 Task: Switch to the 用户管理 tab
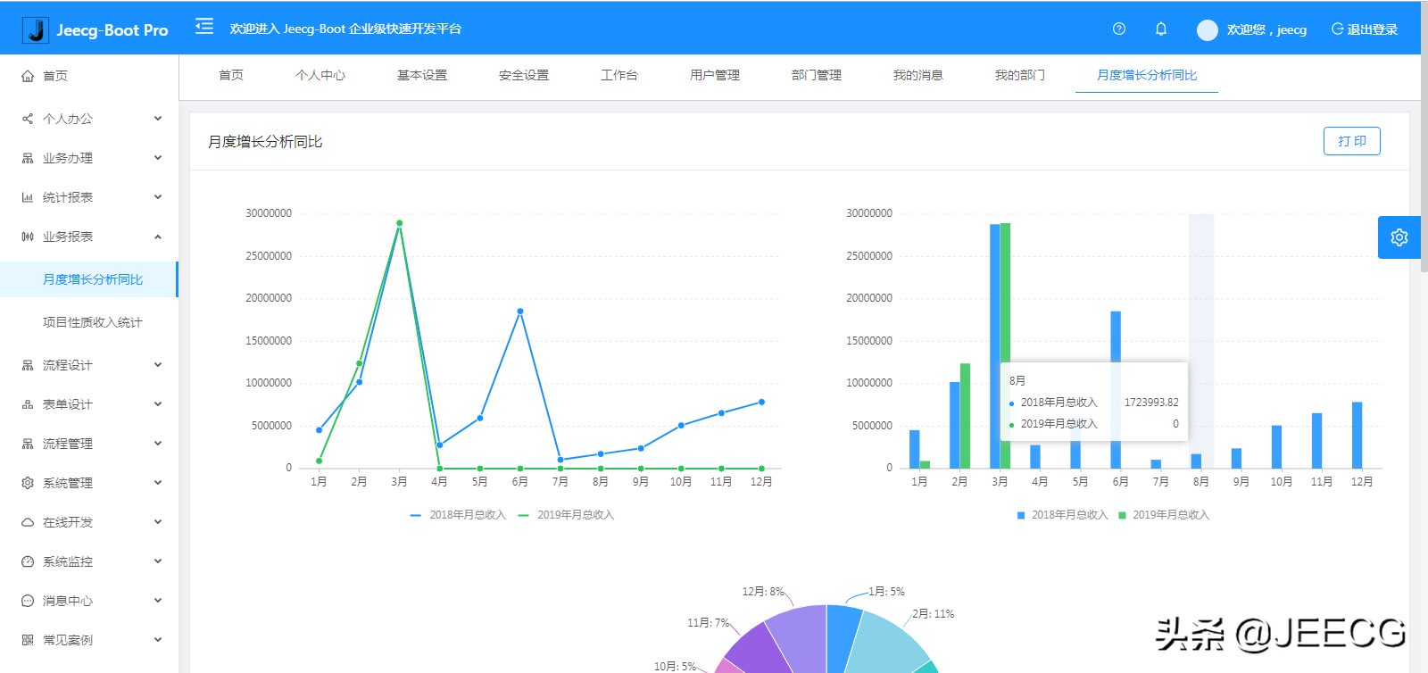pos(714,75)
